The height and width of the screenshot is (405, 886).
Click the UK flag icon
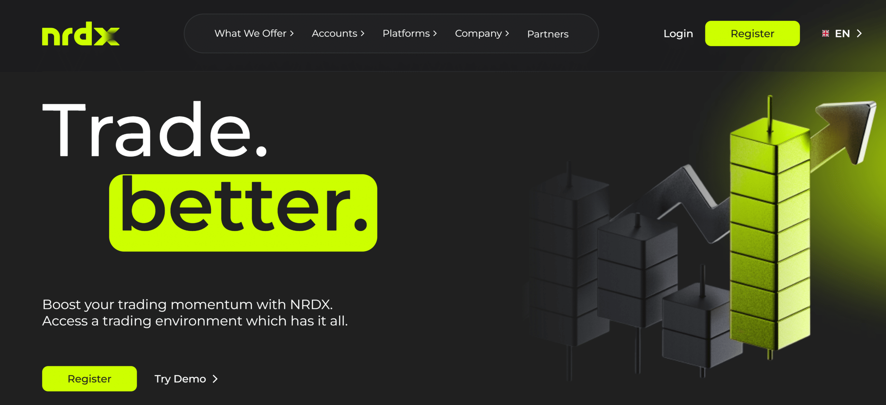(x=826, y=33)
